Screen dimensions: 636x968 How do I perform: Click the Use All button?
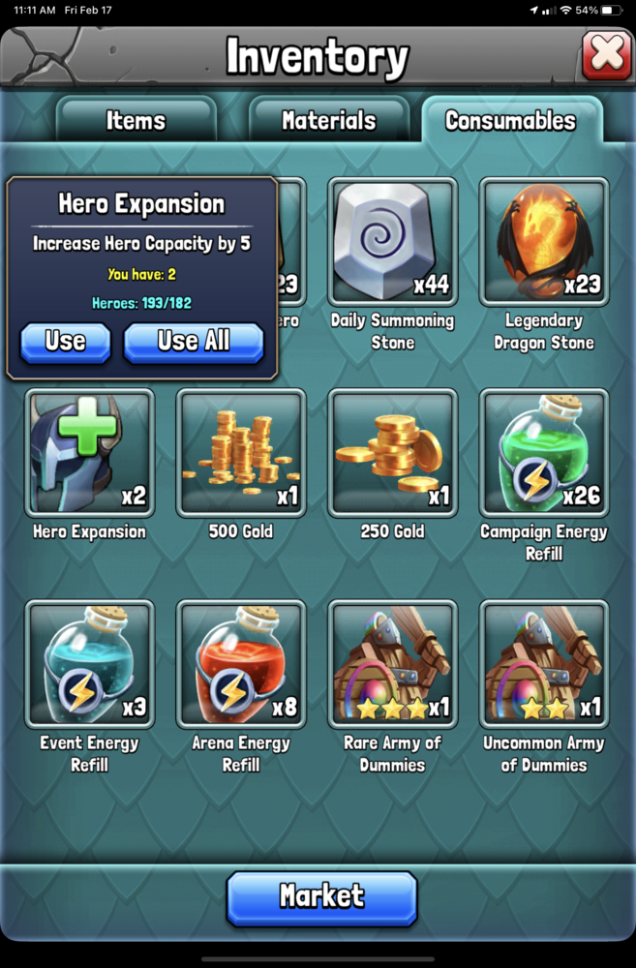(194, 342)
